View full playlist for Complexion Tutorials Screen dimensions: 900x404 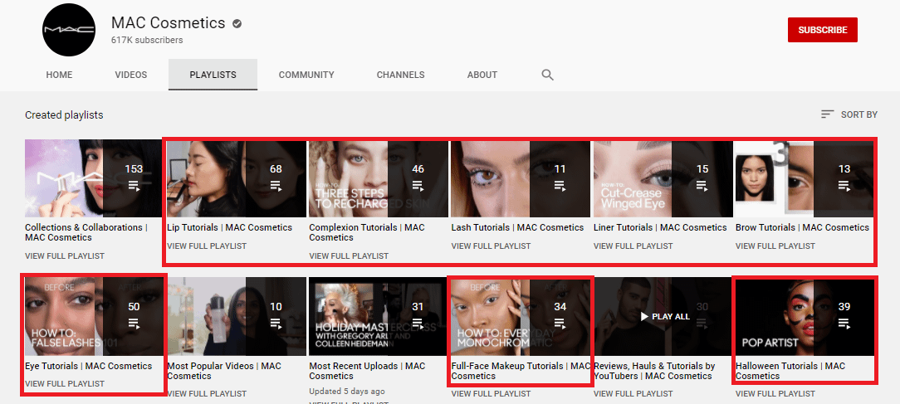pos(349,256)
